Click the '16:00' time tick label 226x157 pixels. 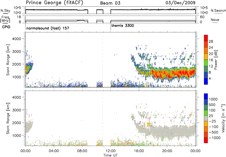(x=139, y=151)
